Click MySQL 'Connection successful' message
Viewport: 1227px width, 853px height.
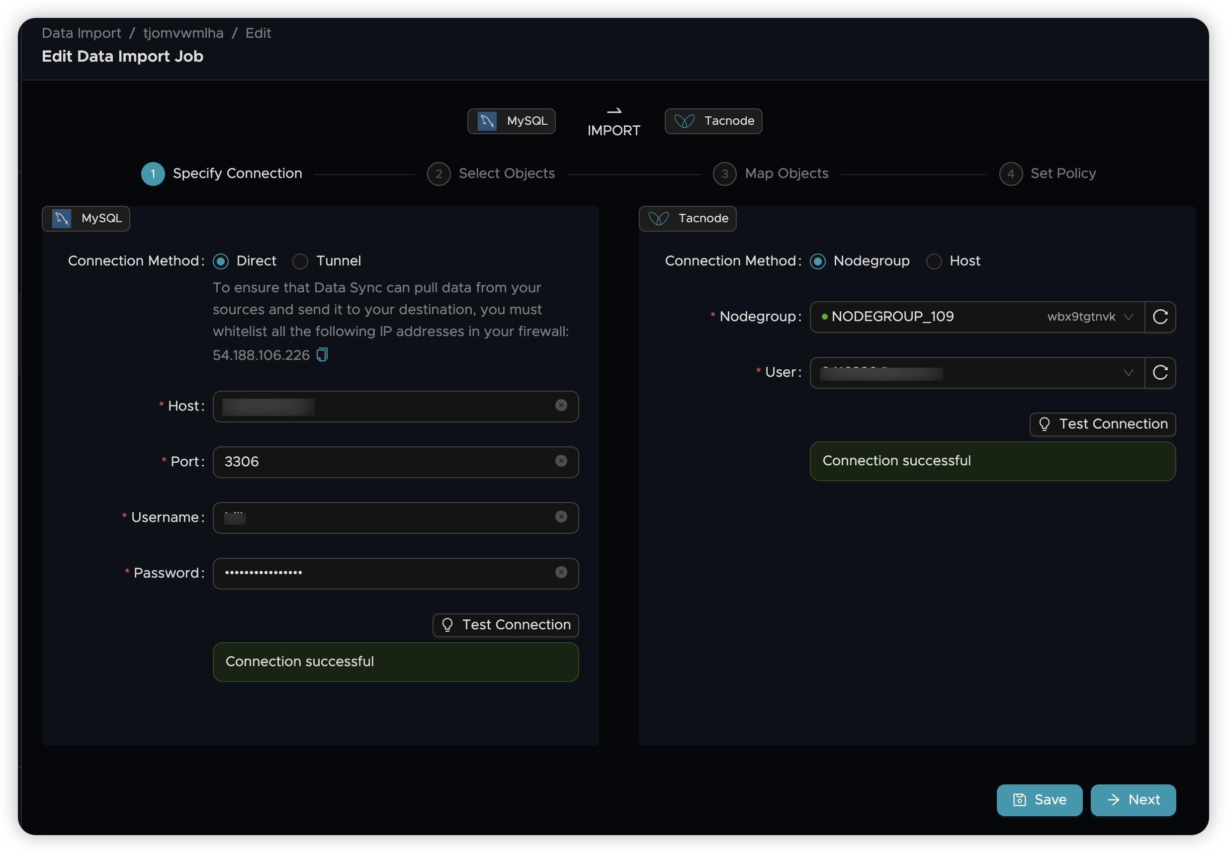[395, 662]
